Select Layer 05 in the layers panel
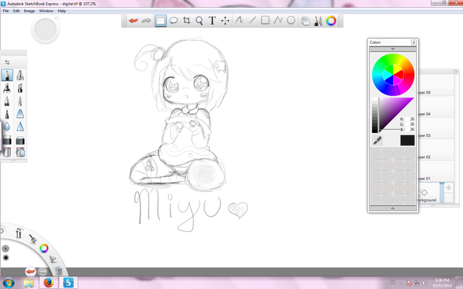Viewport: 463px width, 289px height. pos(436,85)
